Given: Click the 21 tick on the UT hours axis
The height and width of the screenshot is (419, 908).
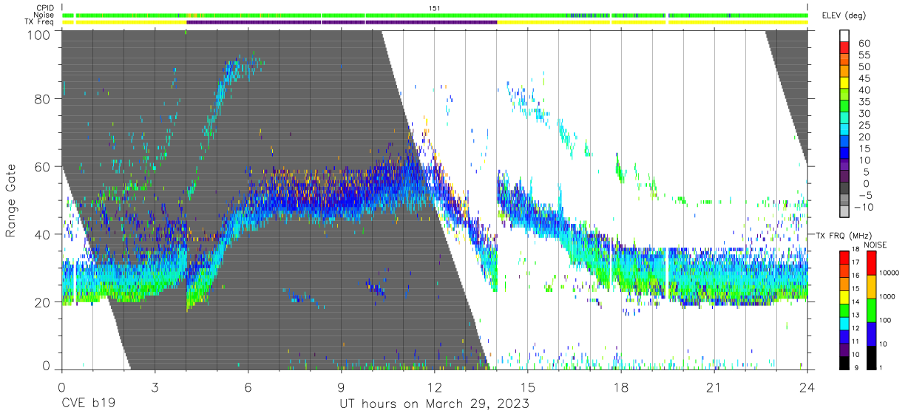Looking at the screenshot, I should click(714, 386).
